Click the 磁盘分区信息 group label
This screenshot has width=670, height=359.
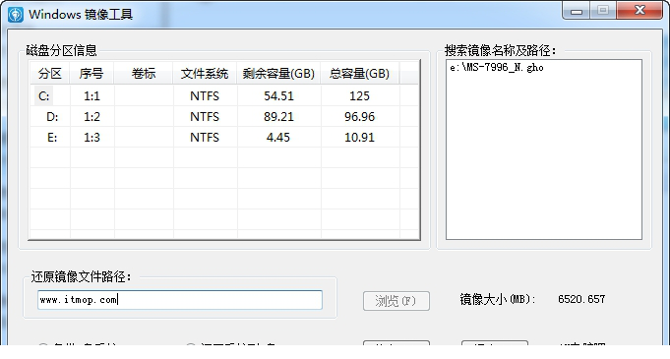click(x=62, y=50)
